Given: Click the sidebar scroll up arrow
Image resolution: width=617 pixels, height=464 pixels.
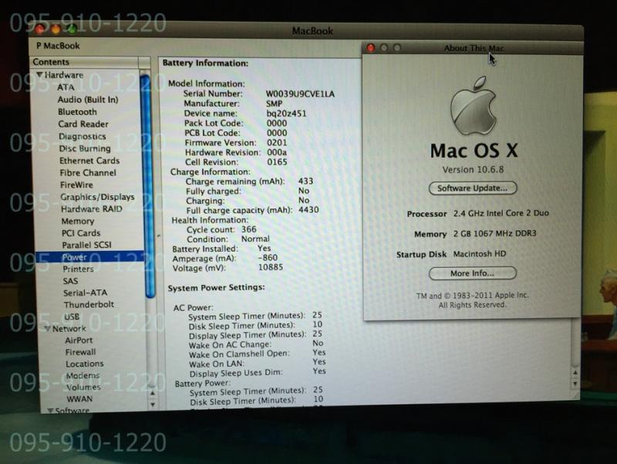Looking at the screenshot, I should click(153, 393).
